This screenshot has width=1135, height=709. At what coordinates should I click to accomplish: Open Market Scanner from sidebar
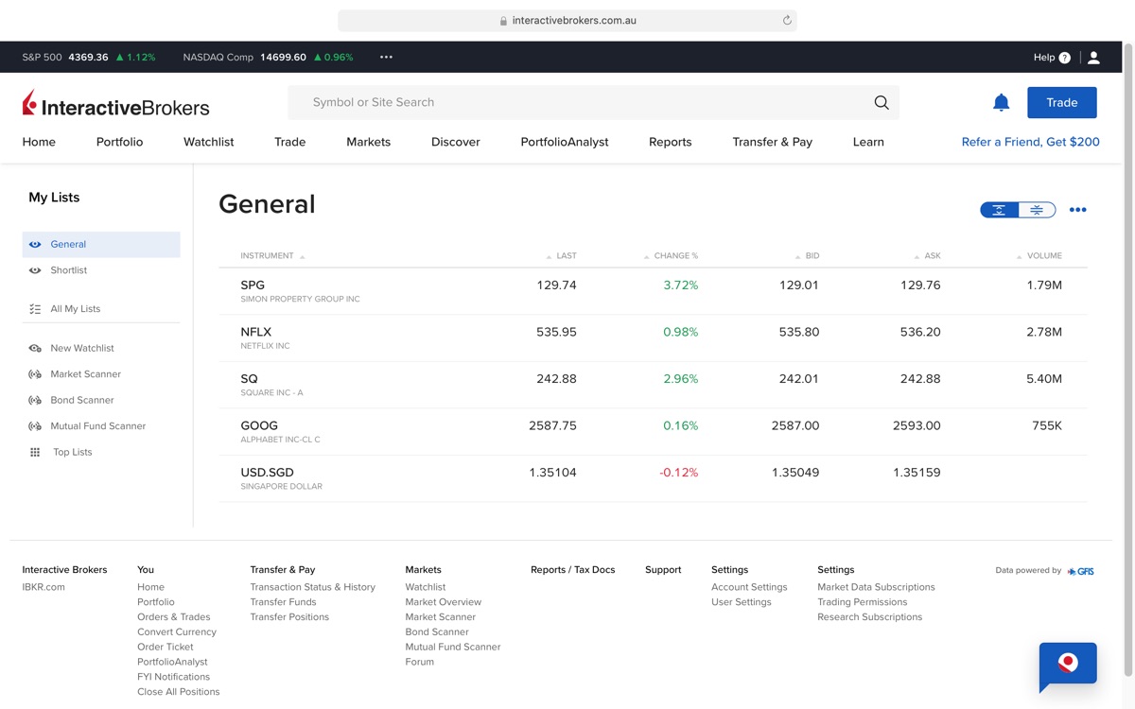85,374
